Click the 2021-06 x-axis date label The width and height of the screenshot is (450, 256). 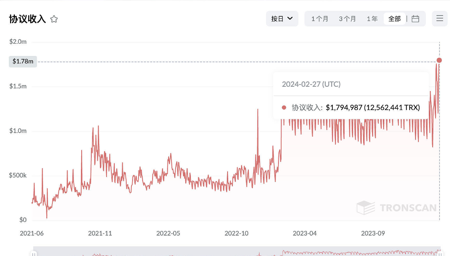point(32,233)
